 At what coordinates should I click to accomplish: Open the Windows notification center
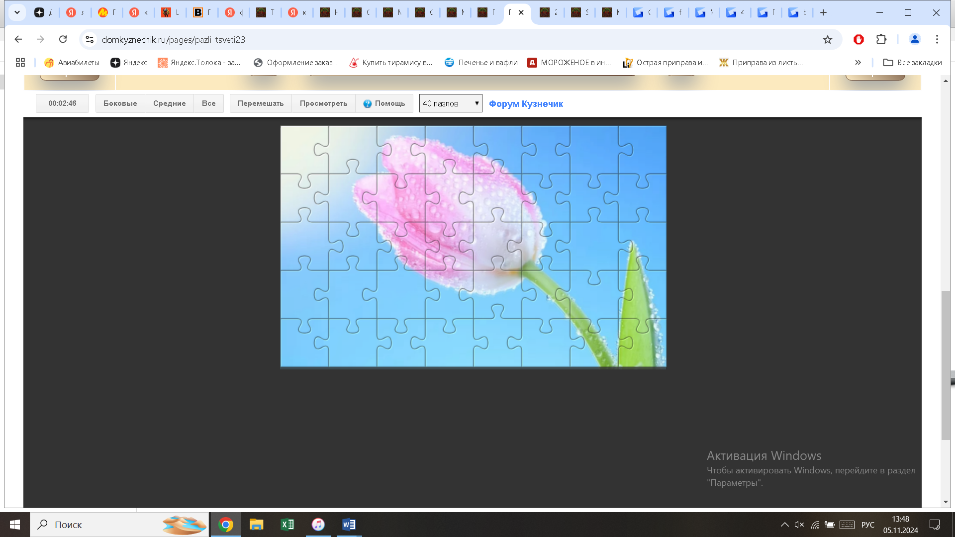click(x=935, y=525)
